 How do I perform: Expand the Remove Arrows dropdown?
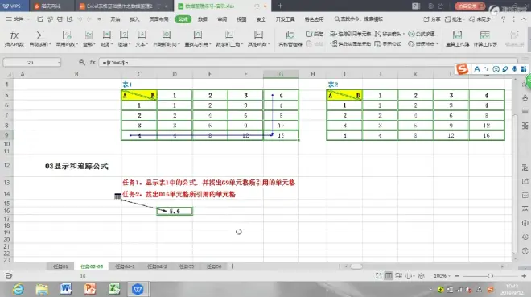click(403, 34)
